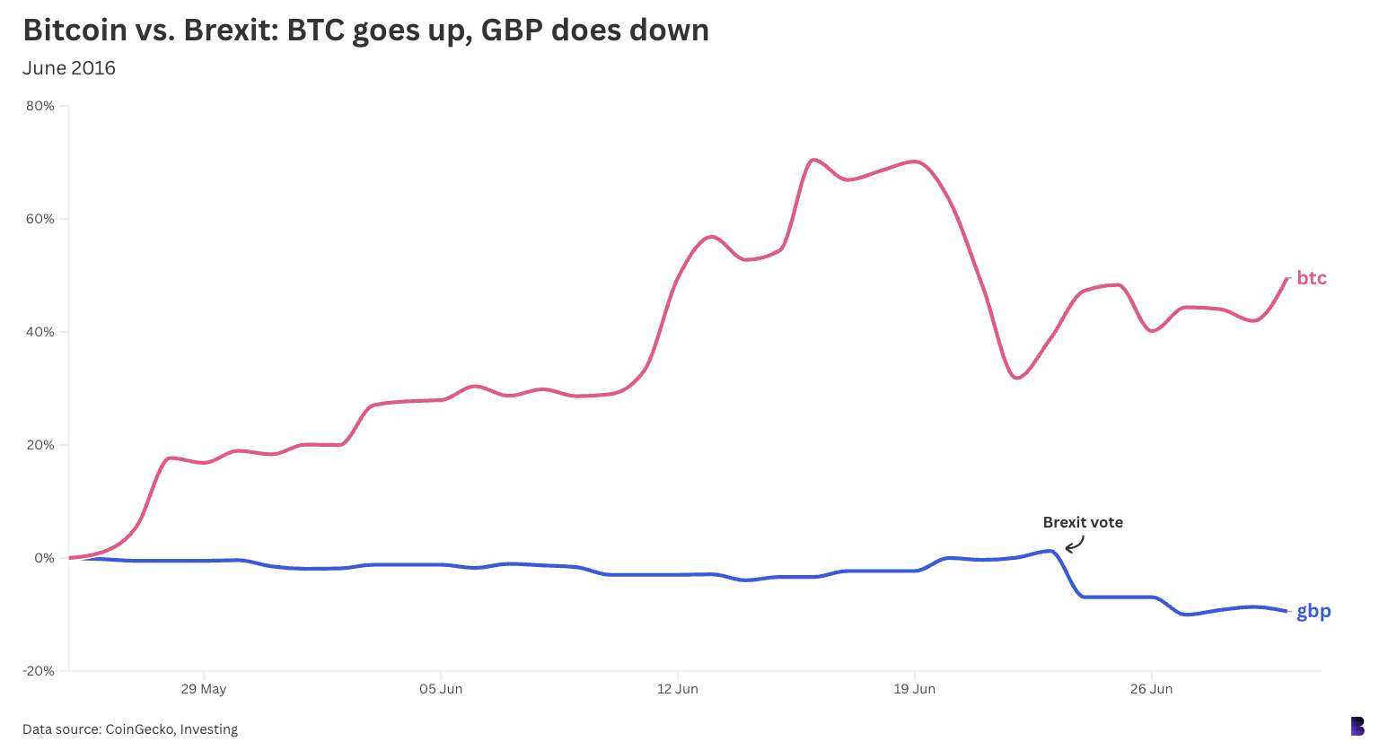Click the chart title about Bitcoin vs. Brexit
This screenshot has height=750, width=1388.
[x=365, y=31]
